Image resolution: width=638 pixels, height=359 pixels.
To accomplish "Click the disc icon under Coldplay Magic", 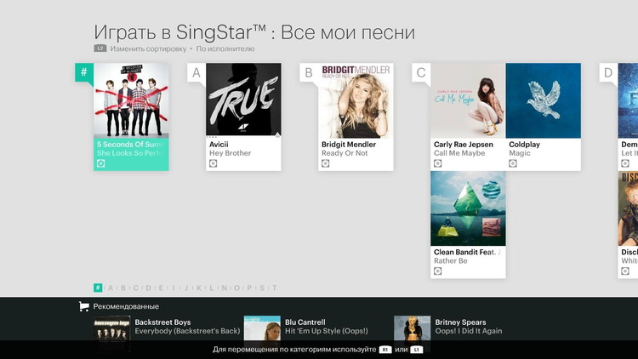I will (x=513, y=163).
